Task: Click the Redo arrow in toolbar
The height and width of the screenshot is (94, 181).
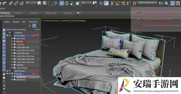Action: 5,3
